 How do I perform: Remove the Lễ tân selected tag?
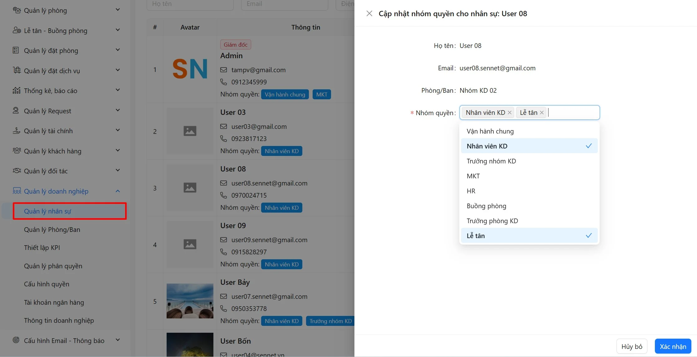pos(542,113)
